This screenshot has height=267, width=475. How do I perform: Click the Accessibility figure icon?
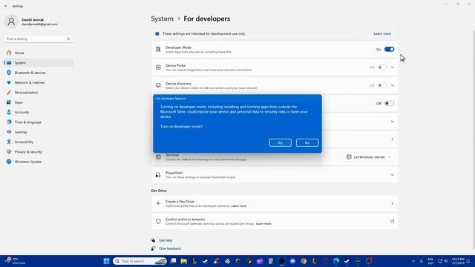[x=9, y=142]
